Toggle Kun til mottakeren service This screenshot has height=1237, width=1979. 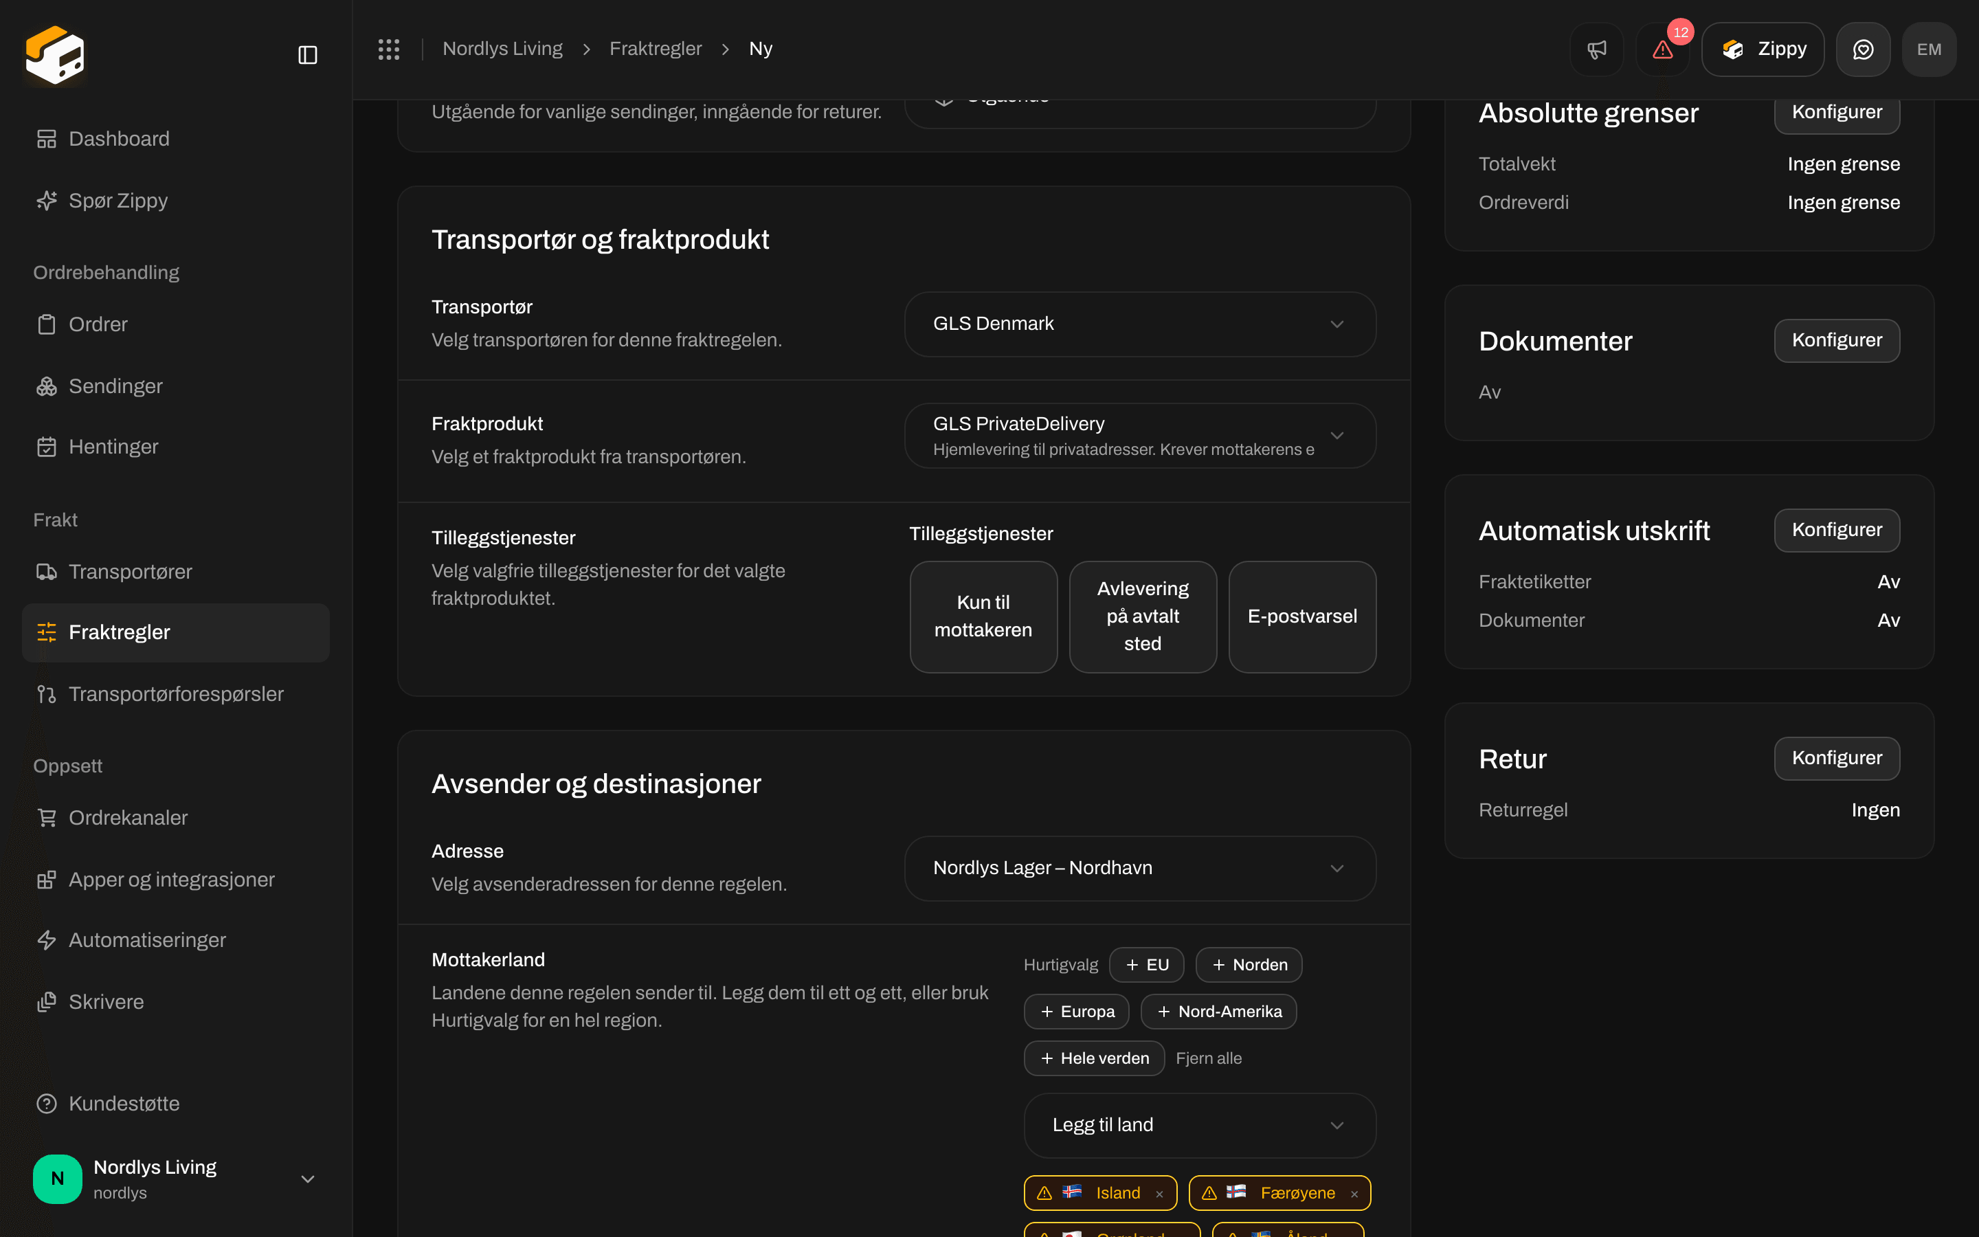click(x=983, y=616)
